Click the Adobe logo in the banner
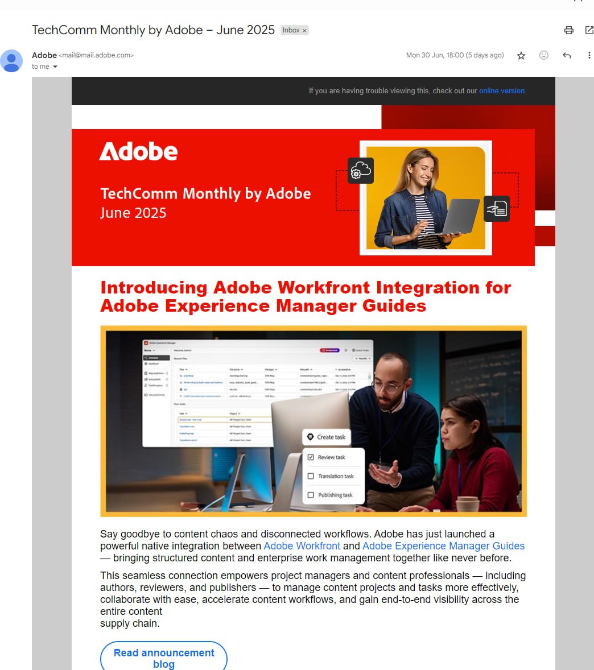The width and height of the screenshot is (594, 670). tap(138, 151)
